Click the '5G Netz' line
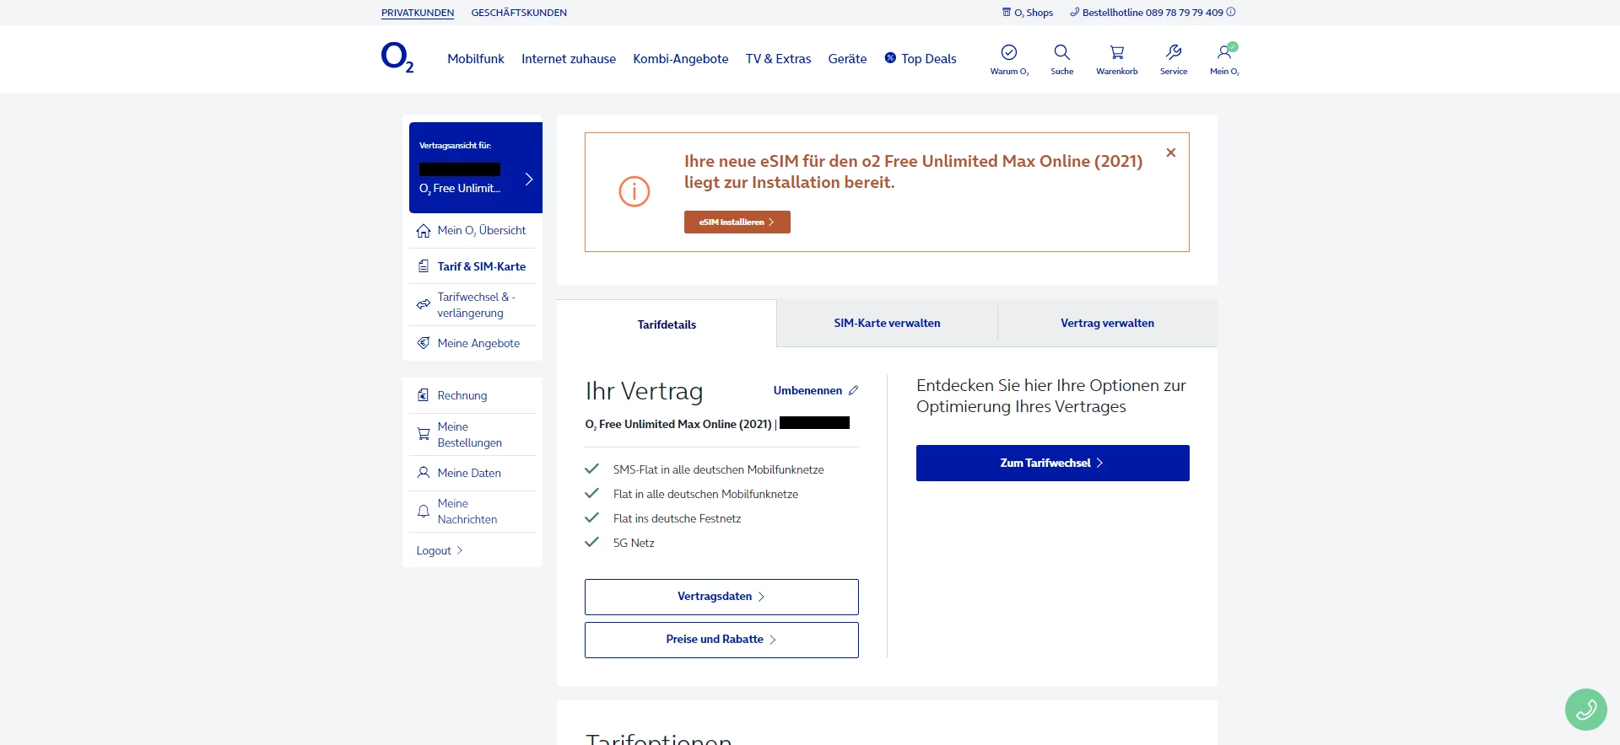 pos(634,543)
